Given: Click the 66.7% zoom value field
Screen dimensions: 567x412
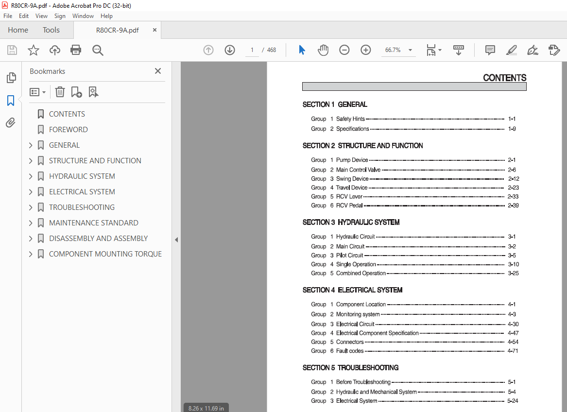Looking at the screenshot, I should point(393,50).
